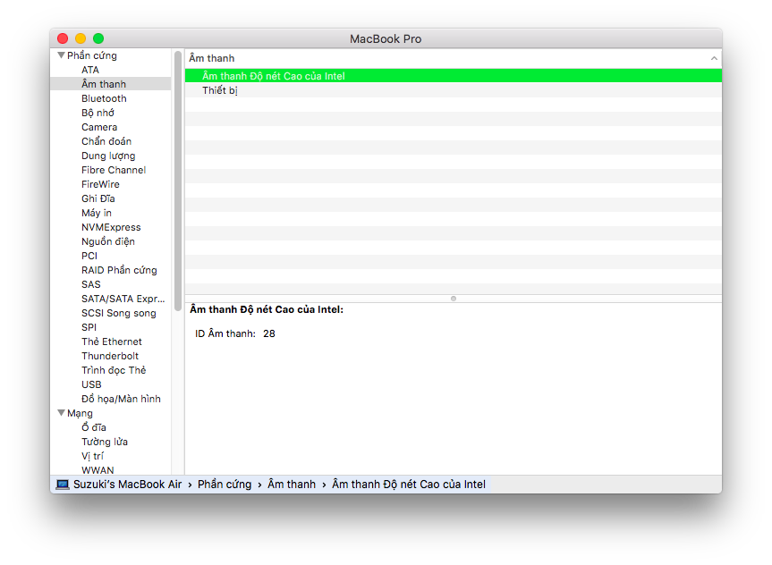The width and height of the screenshot is (772, 565).
Task: Select Tường lửa under Mạng
Action: click(105, 442)
